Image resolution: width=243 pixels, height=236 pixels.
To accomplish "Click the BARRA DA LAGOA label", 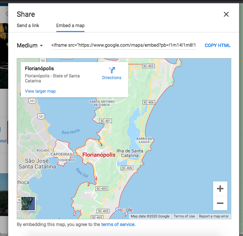I will [x=144, y=140].
